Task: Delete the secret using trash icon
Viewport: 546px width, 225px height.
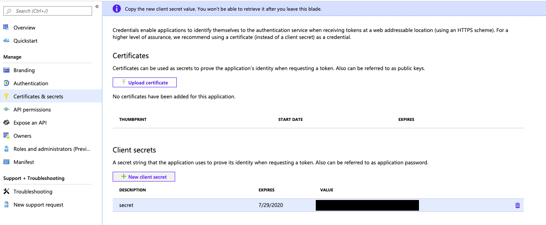Action: click(x=517, y=205)
